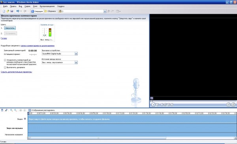Toggle the Операции tasks pane button
This screenshot has width=237, height=144.
(37, 11)
